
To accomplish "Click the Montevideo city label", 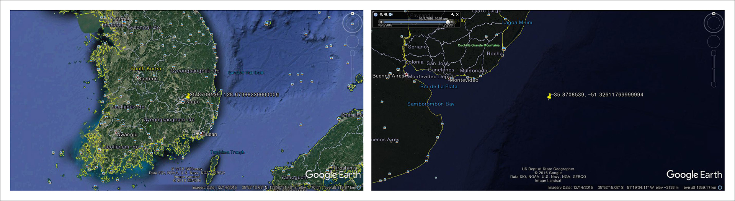I will pos(464,80).
